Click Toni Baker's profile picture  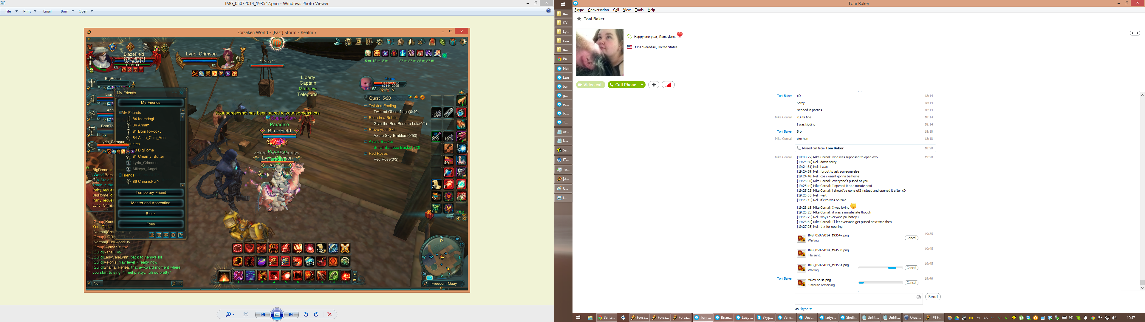click(x=600, y=52)
